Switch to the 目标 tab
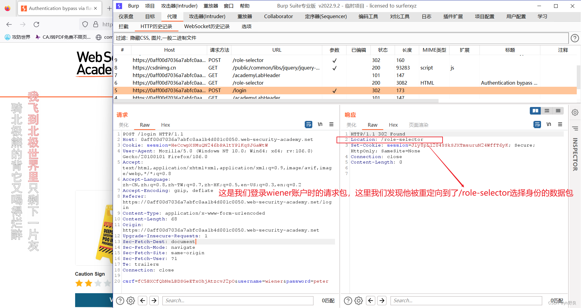581x308 pixels. (150, 16)
